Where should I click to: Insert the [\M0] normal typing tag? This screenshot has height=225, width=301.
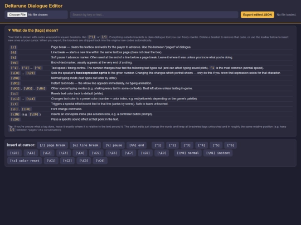pos(188,153)
